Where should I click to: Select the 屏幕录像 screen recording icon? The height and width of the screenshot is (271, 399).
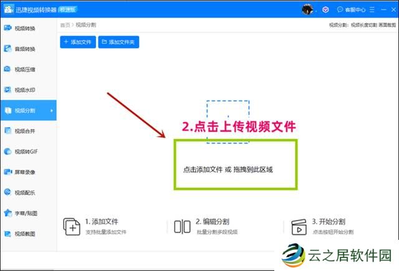[7, 171]
